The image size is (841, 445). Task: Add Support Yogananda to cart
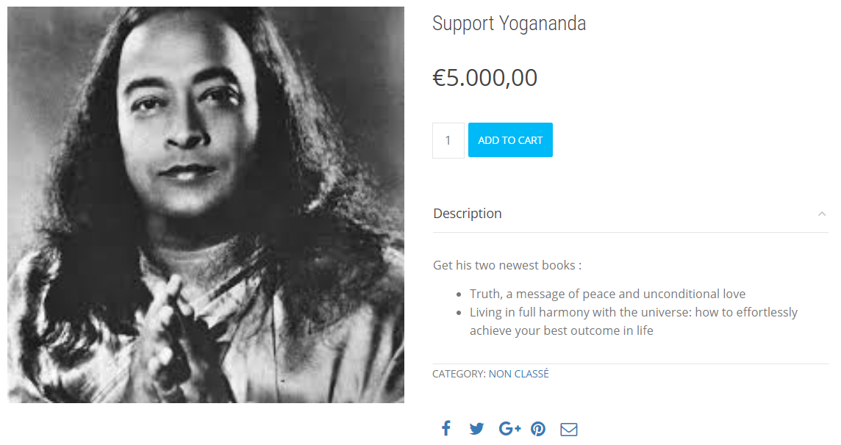[x=510, y=140]
